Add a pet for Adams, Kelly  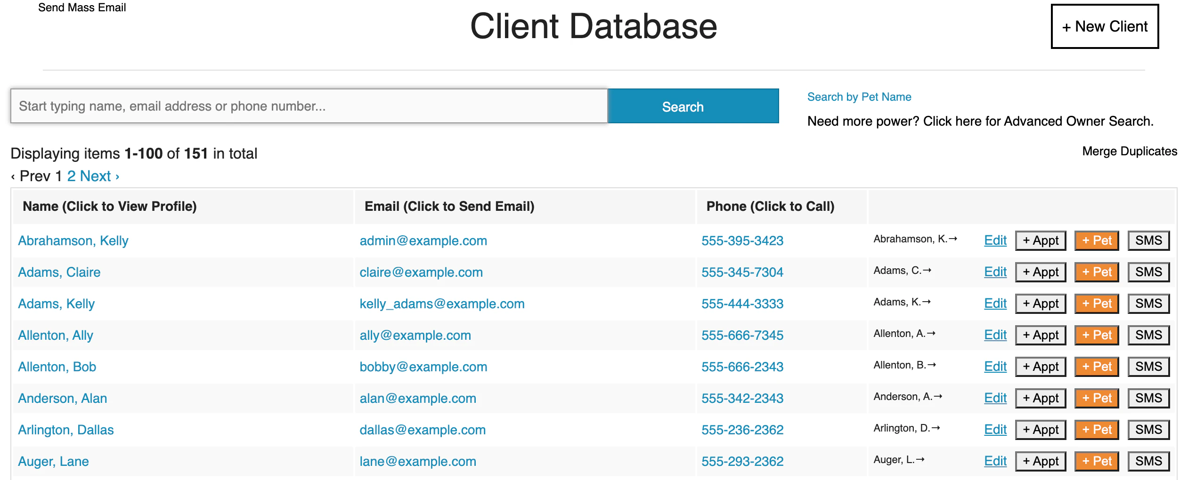1097,304
